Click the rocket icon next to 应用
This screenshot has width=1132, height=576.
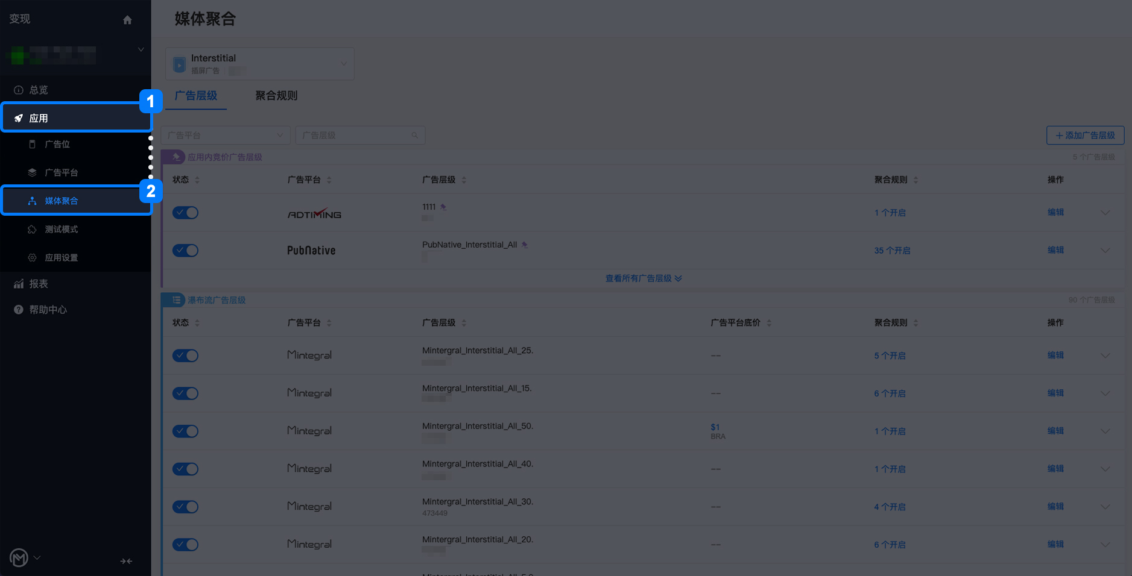point(19,118)
